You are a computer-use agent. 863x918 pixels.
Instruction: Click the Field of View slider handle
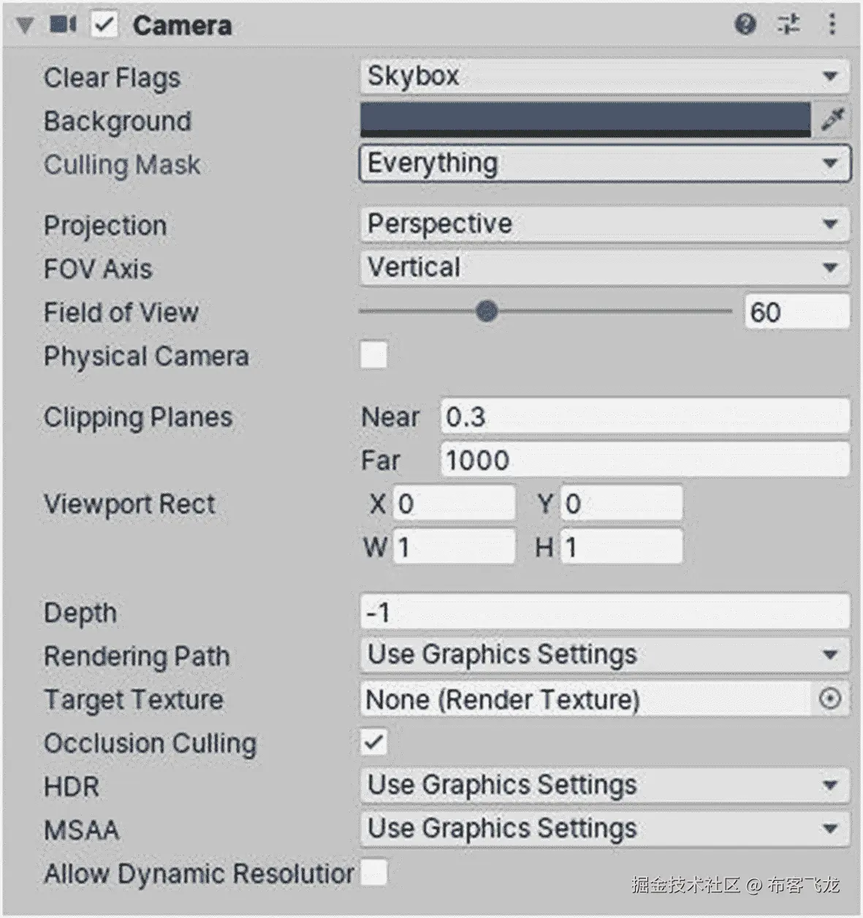(487, 312)
